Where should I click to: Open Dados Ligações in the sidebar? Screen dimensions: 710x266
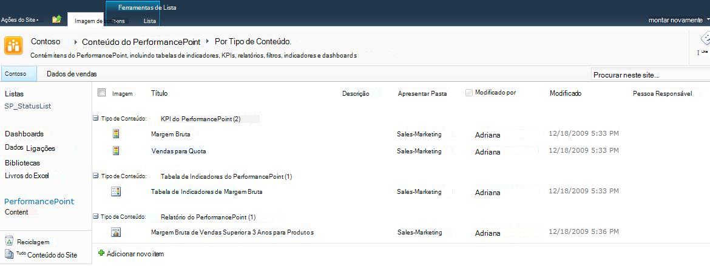coord(30,148)
